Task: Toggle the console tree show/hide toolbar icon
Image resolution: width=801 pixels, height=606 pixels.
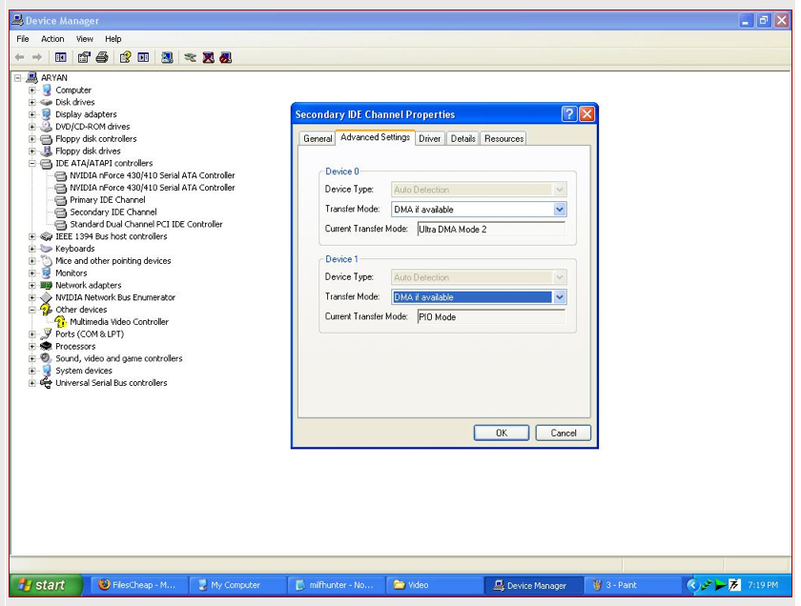Action: (60, 57)
